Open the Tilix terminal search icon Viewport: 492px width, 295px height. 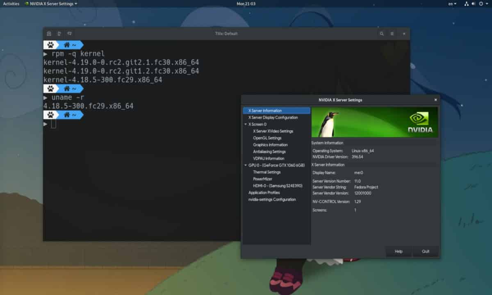click(x=382, y=34)
